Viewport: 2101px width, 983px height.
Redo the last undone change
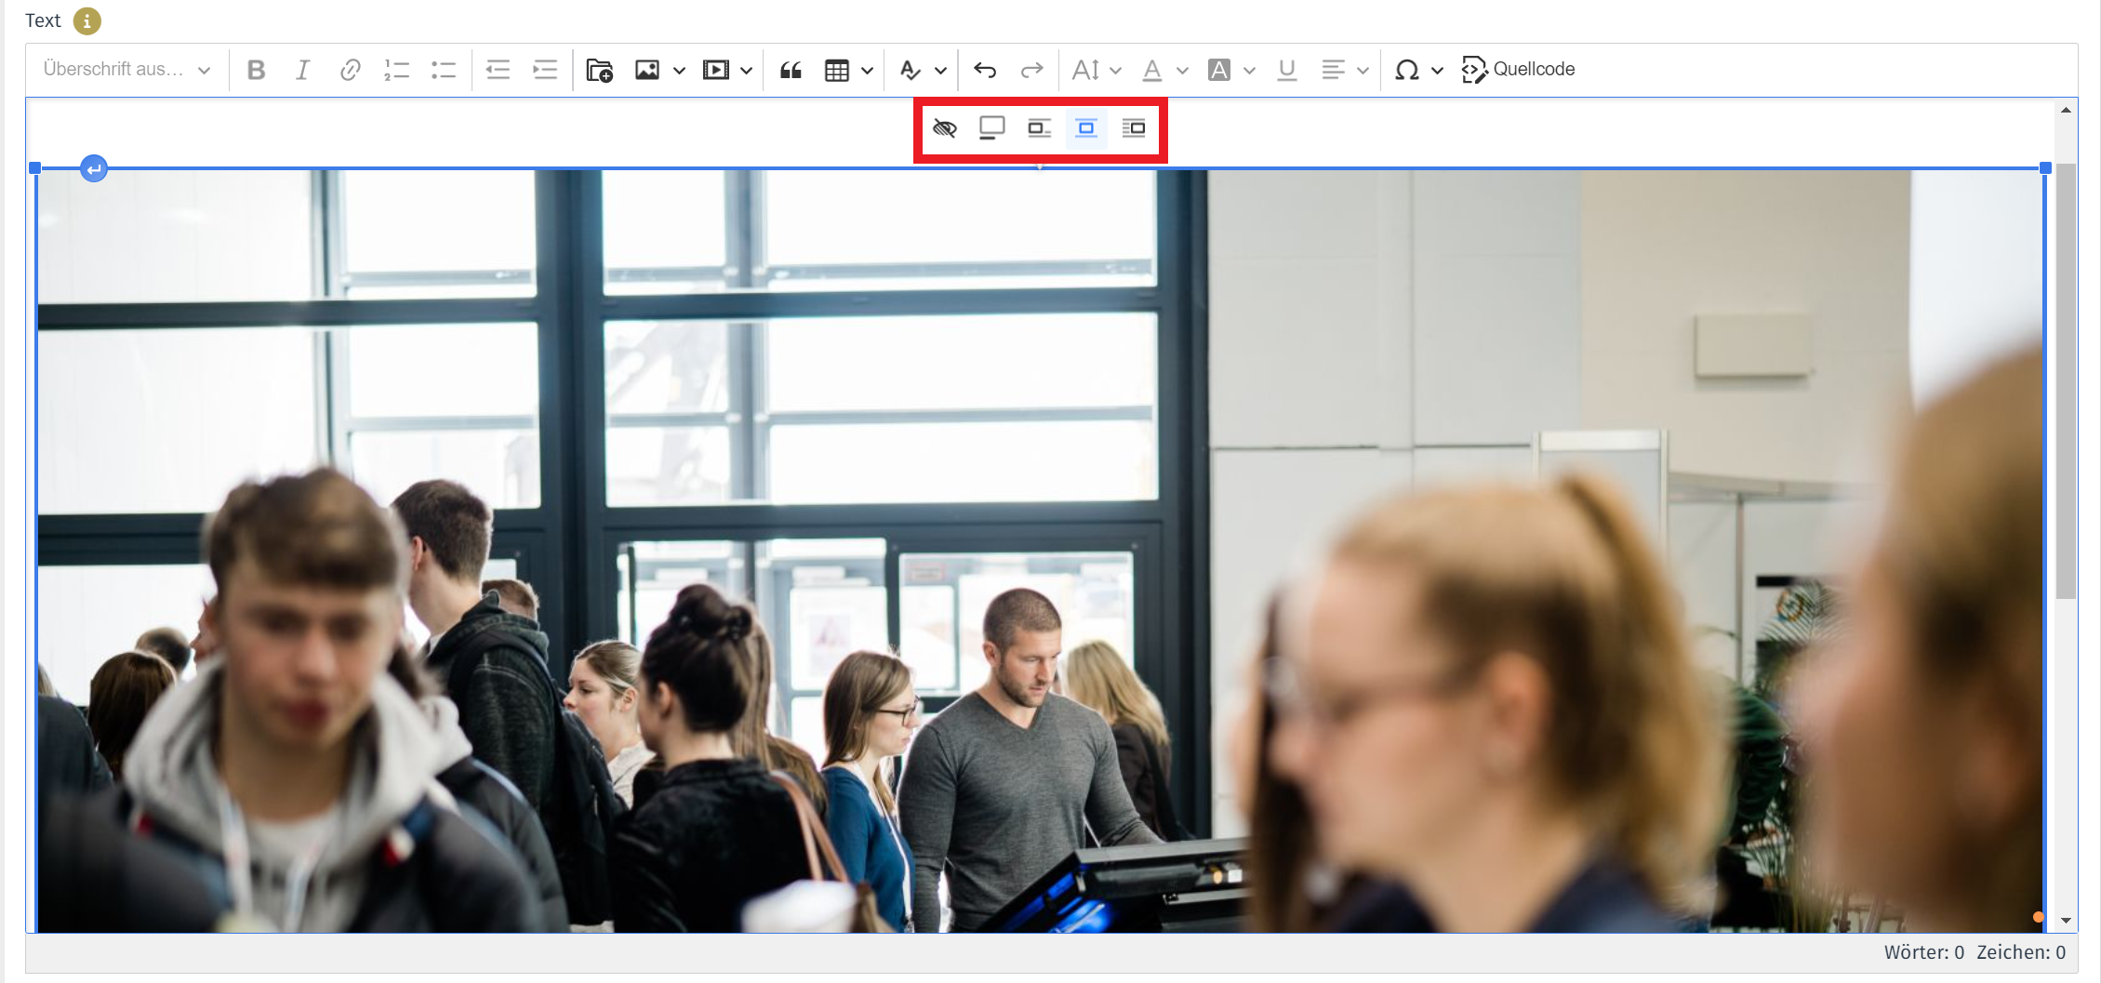pos(1031,70)
